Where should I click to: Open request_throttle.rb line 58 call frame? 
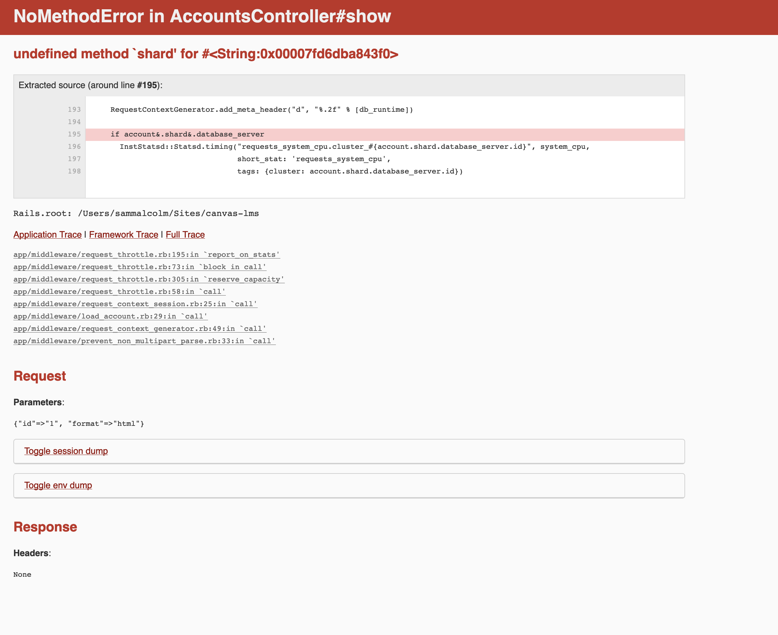click(119, 291)
